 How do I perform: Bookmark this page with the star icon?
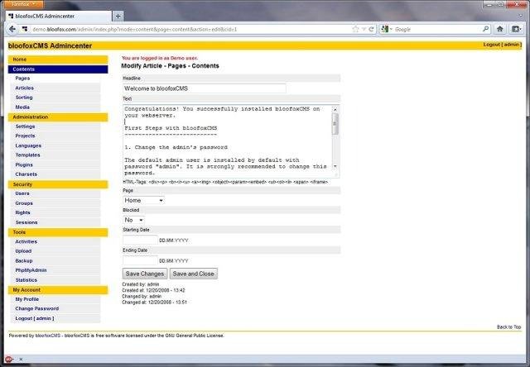point(354,29)
